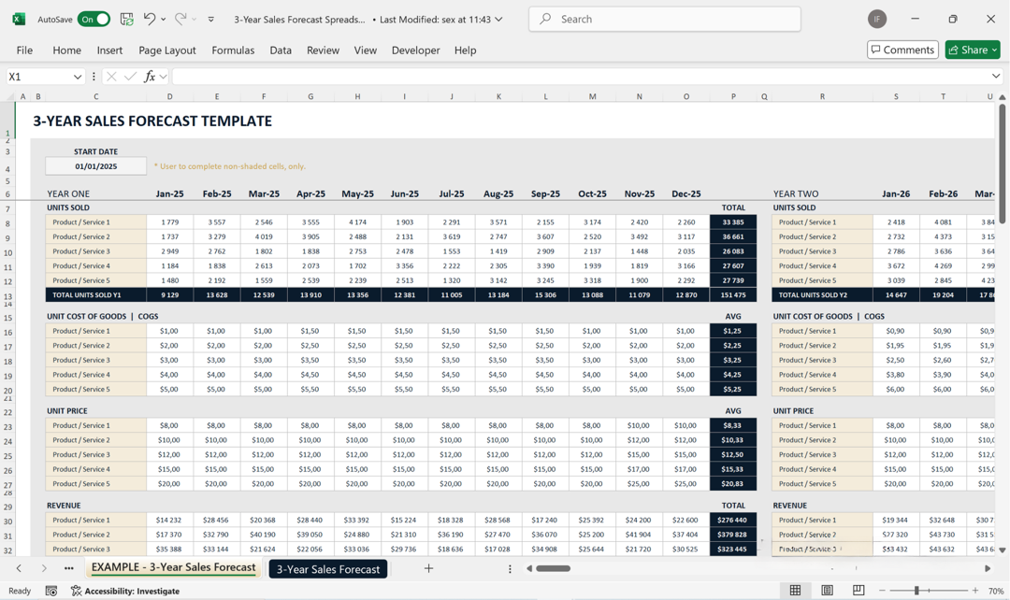Click the Insert Function fx icon
Image resolution: width=1010 pixels, height=600 pixels.
point(150,77)
